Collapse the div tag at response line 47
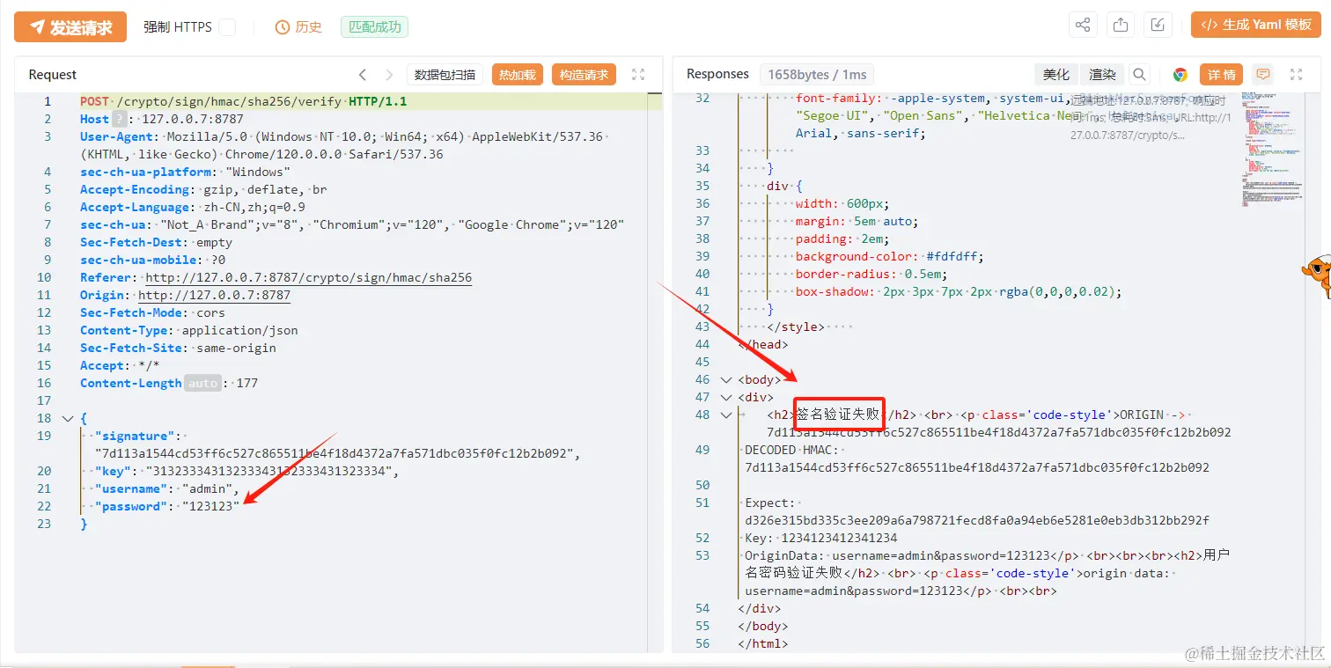1331x668 pixels. tap(726, 397)
